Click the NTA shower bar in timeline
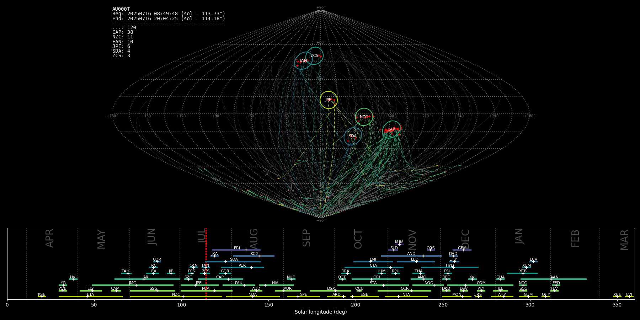 click(x=406, y=297)
